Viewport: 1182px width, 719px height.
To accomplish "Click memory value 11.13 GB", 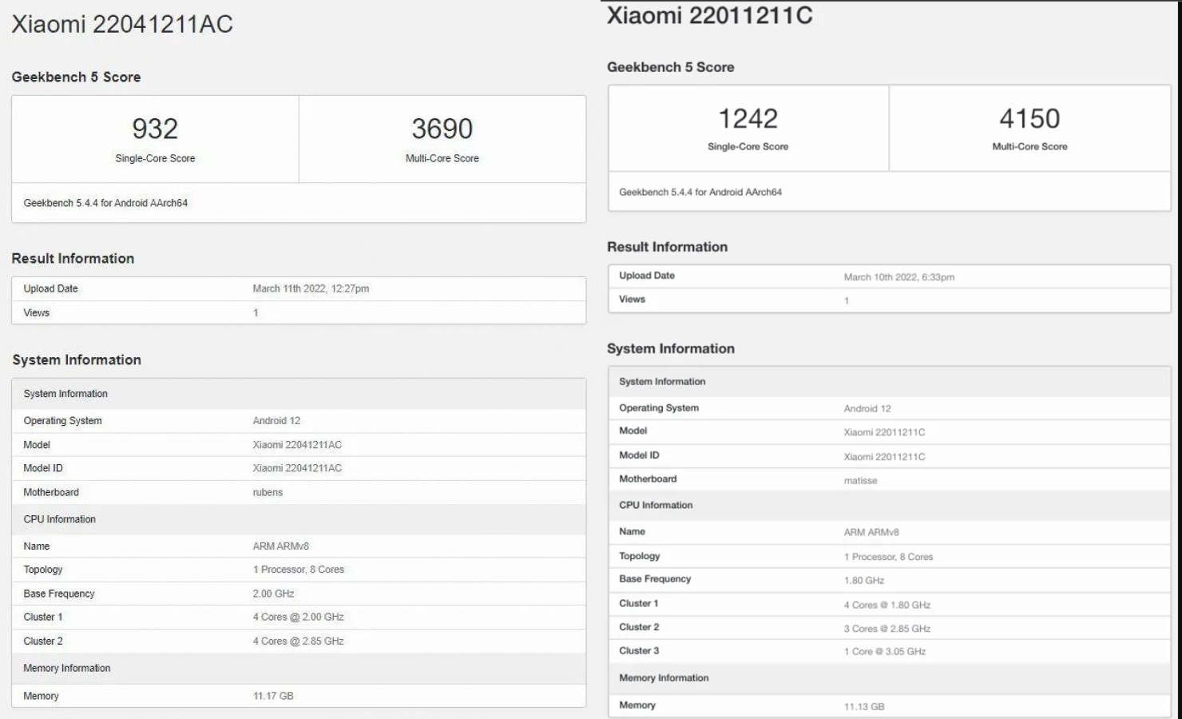I will [x=864, y=706].
